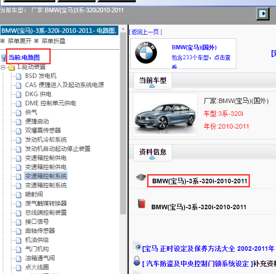Click 包含233个车型,点击查看 link
Viewport: 276px width, 274px height.
point(201,61)
